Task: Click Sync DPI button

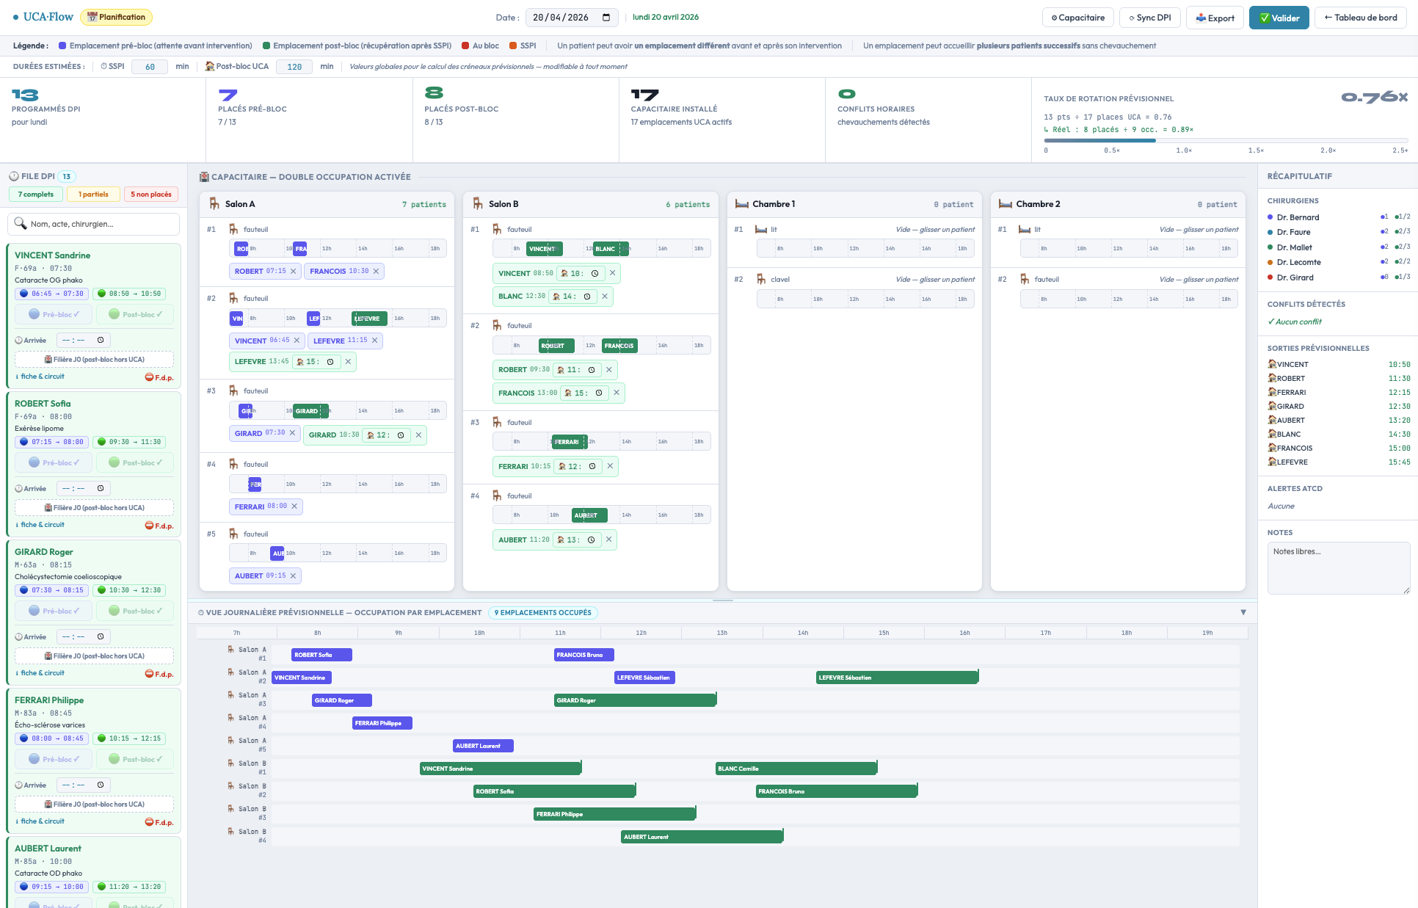Action: pyautogui.click(x=1150, y=18)
